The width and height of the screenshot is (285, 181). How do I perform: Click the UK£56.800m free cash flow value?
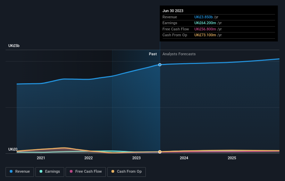(x=205, y=29)
